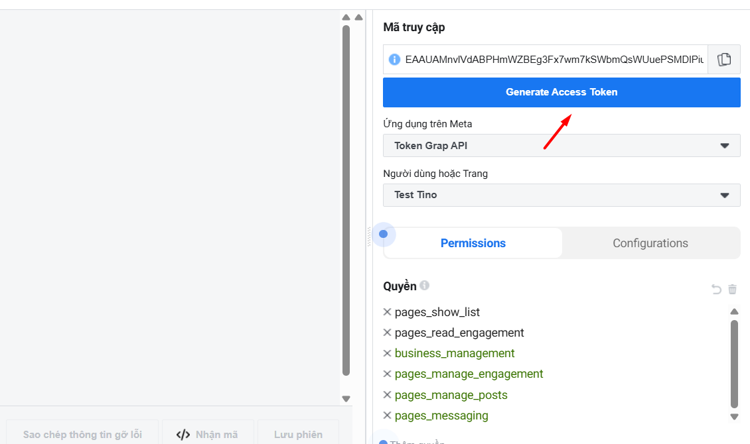Screen dimensions: 750x444
Task: Click the Lưu phiên button
Action: click(x=298, y=435)
